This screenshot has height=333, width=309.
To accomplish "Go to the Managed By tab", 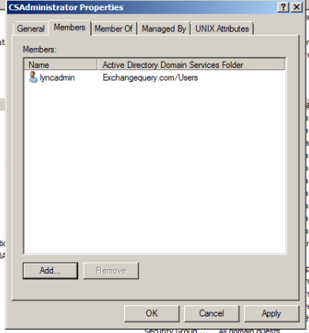I will (164, 28).
